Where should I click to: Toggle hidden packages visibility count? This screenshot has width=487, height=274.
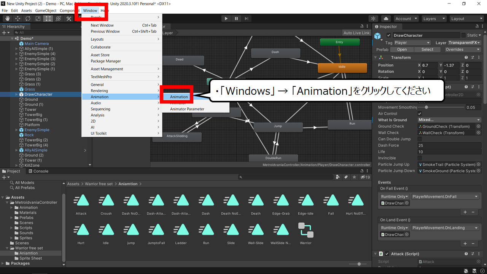point(365,177)
